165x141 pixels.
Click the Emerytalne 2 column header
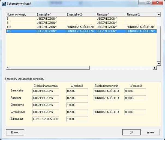[81, 14]
